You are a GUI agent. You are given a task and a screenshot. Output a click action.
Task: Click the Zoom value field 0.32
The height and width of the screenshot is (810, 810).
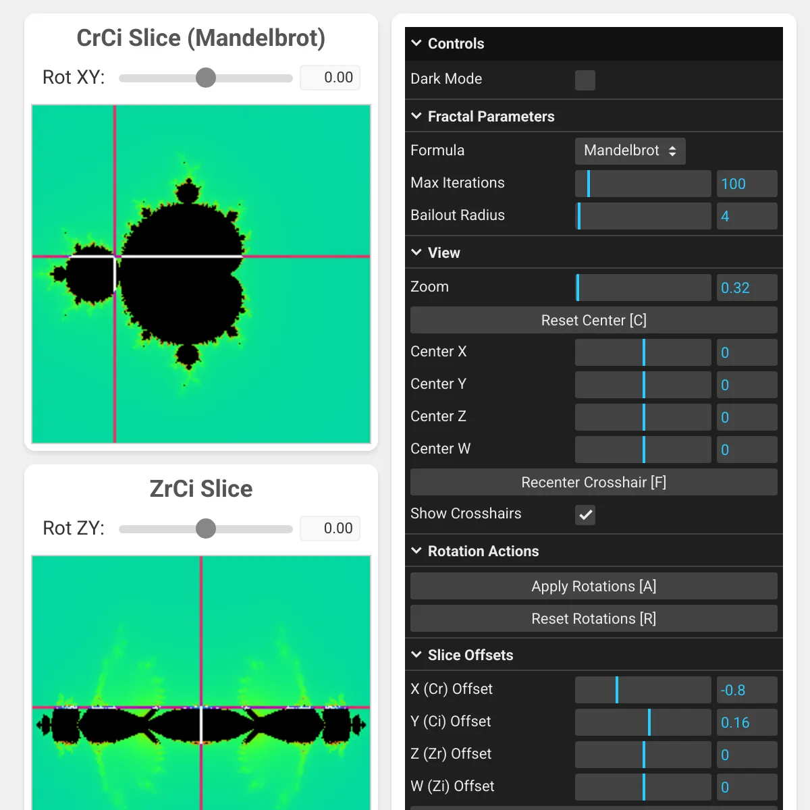747,288
